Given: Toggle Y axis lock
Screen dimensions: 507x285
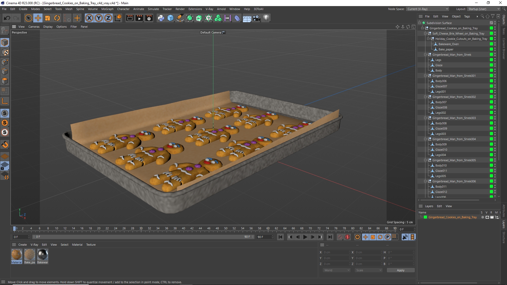Looking at the screenshot, I should click(x=99, y=18).
